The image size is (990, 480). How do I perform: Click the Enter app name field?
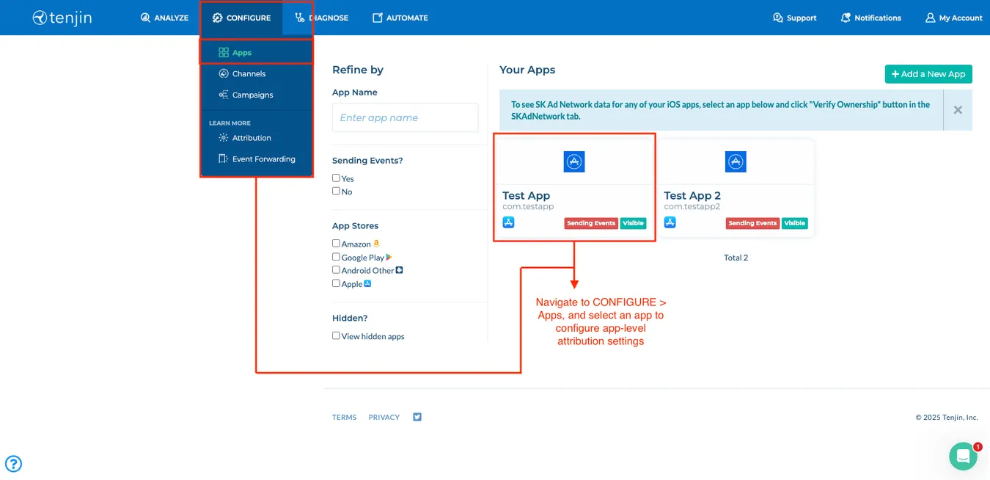(x=405, y=116)
